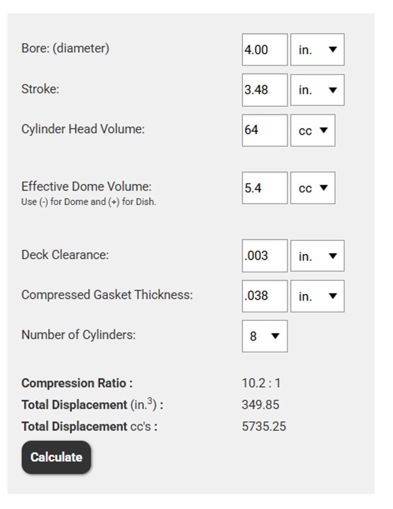The image size is (393, 509).
Task: Open the Bore unit dropdown
Action: pyautogui.click(x=317, y=49)
